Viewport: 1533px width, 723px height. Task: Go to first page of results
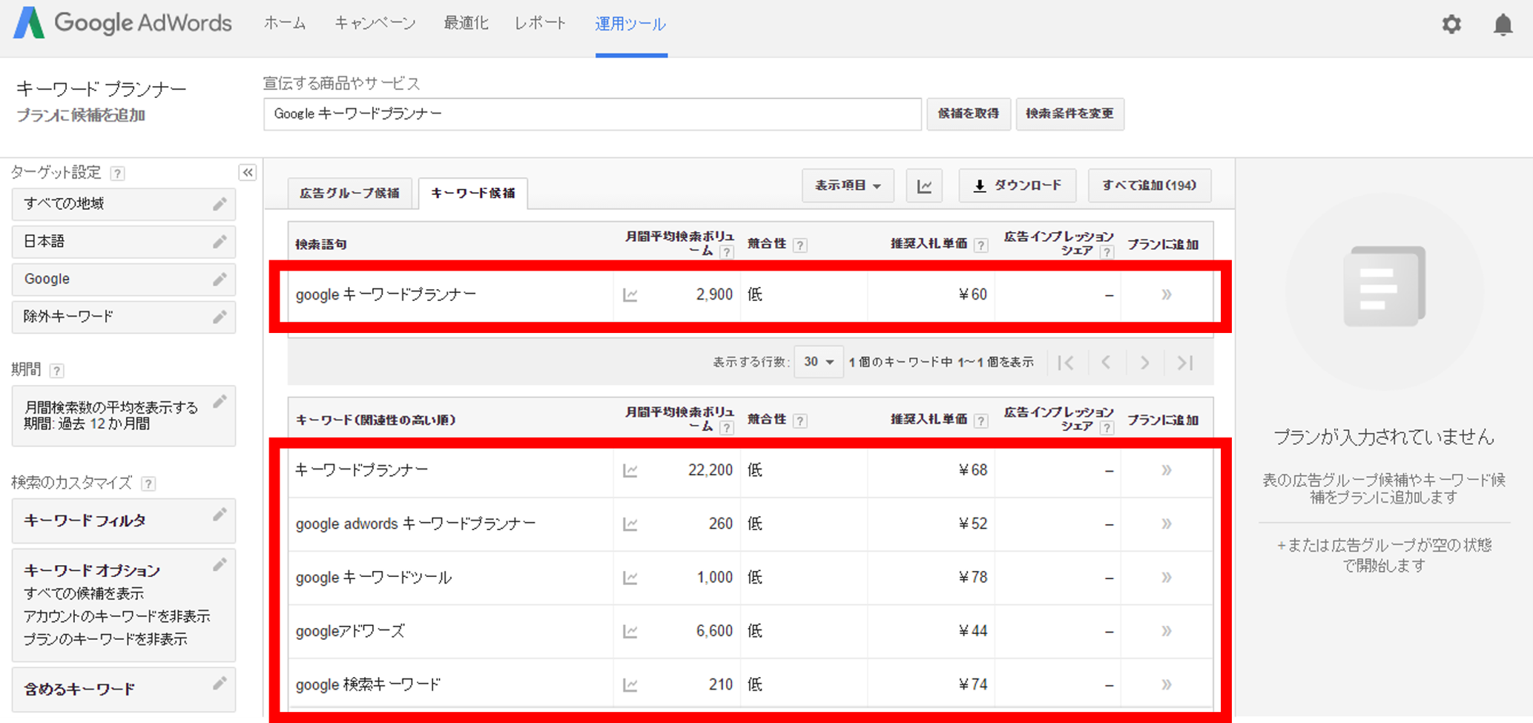pos(1066,363)
